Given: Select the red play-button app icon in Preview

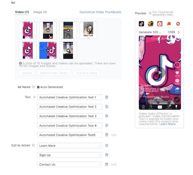Looking at the screenshot, I should point(160,24).
